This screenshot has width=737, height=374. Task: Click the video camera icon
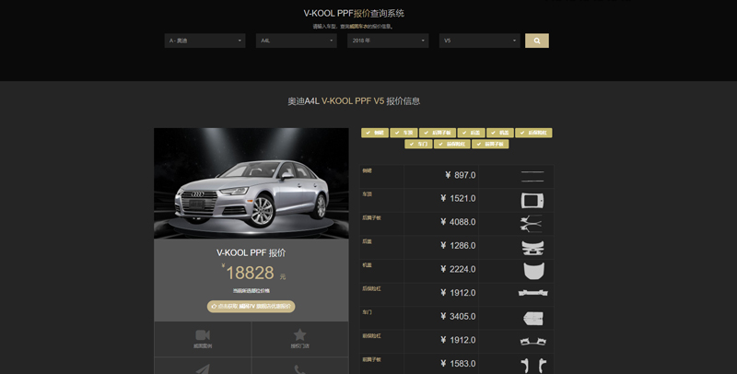[203, 335]
